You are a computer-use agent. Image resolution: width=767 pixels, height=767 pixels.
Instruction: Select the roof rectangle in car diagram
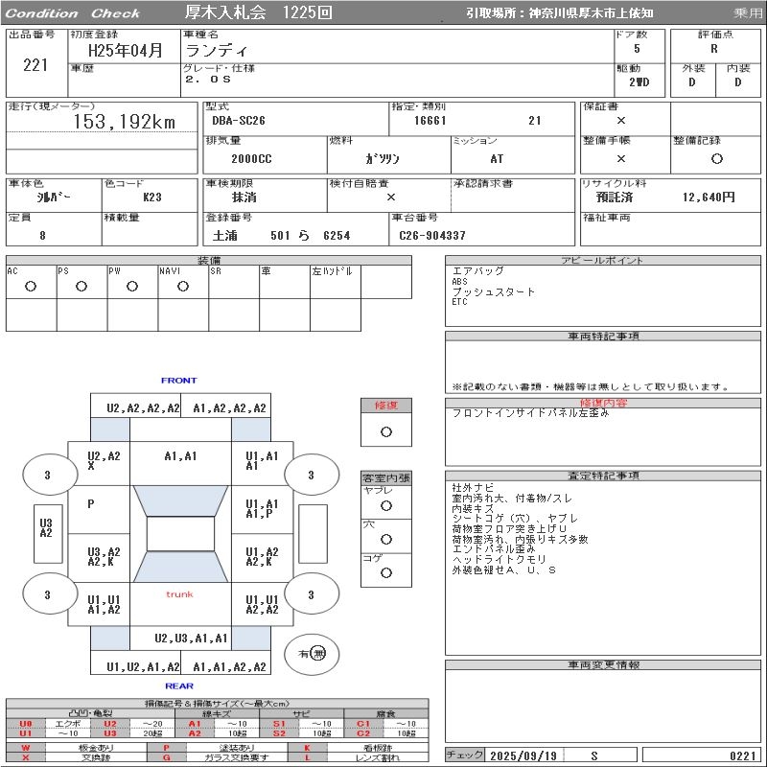(x=179, y=534)
